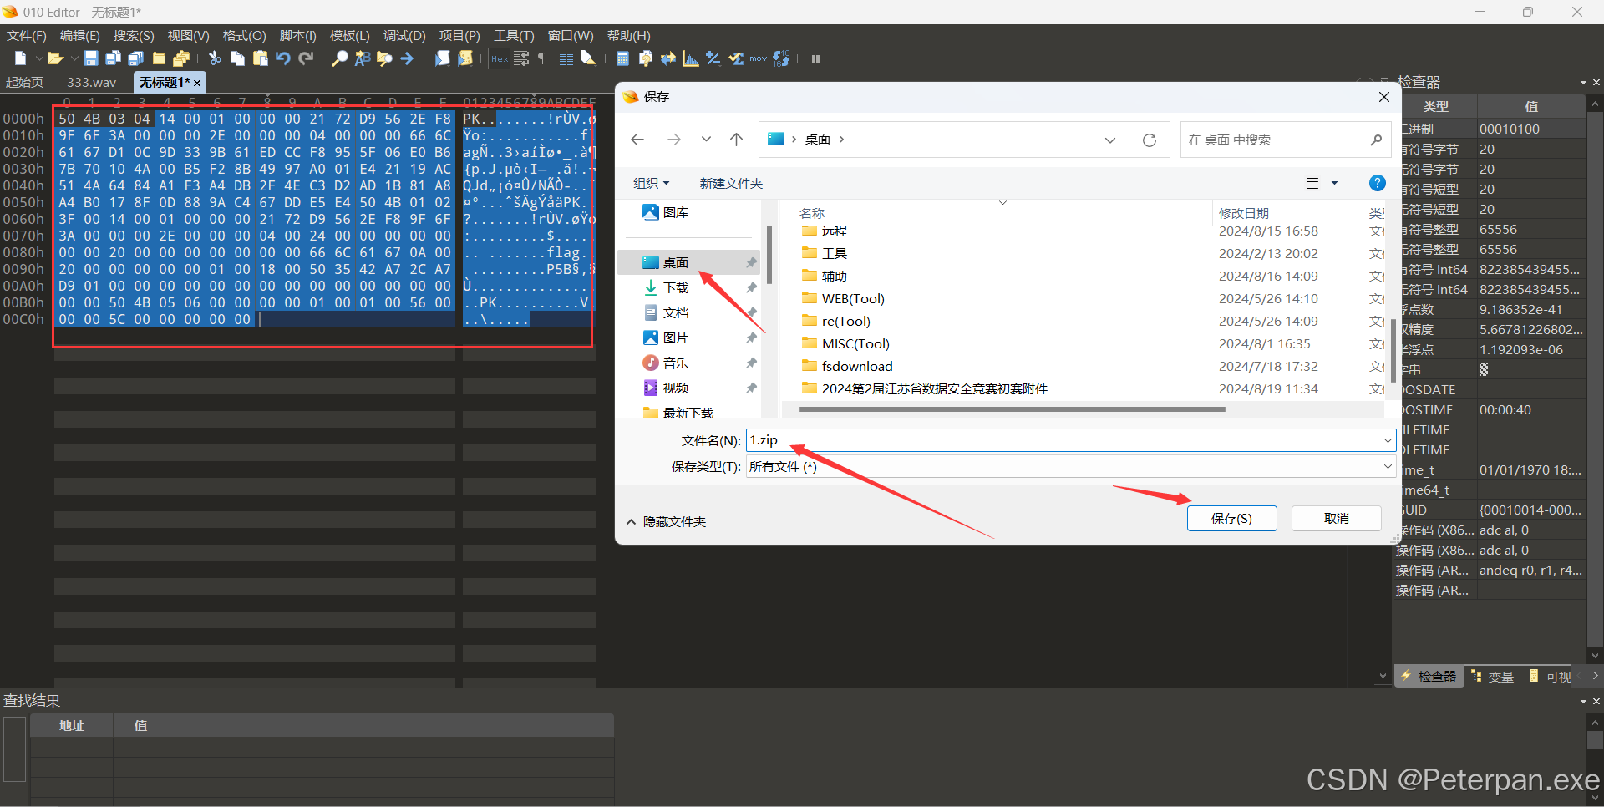Open the 组织 dropdown
This screenshot has height=807, width=1604.
[652, 183]
